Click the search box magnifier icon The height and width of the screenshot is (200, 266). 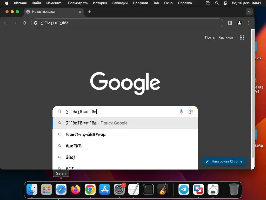click(59, 111)
